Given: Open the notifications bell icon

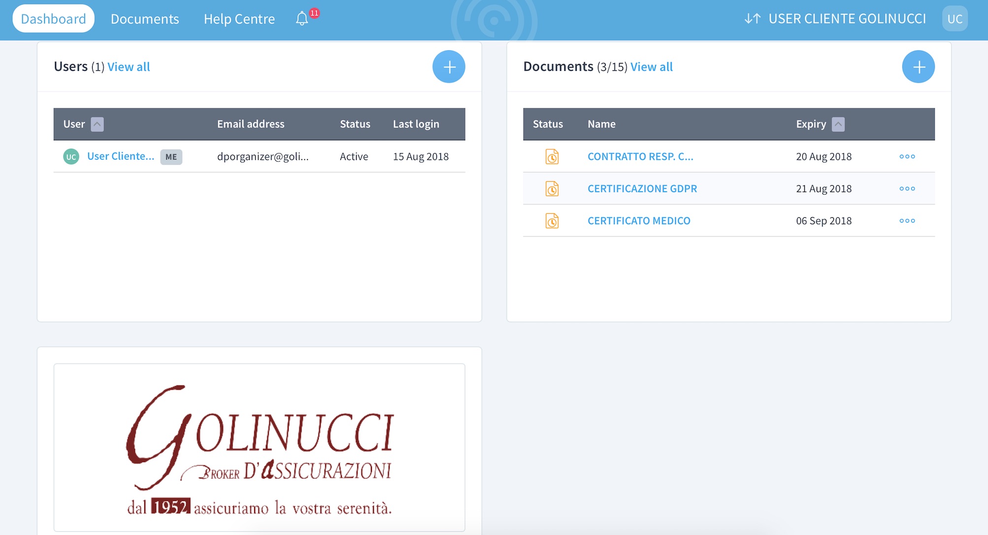Looking at the screenshot, I should [302, 19].
